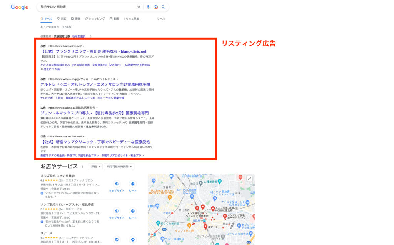394x245 pixels.
Task: Switch to the 地図 maps tab
Action: click(62, 18)
